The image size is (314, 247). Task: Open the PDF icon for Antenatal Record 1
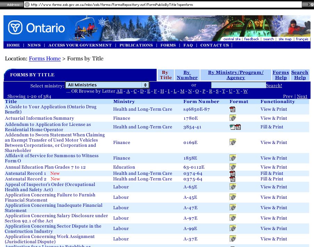click(x=232, y=173)
